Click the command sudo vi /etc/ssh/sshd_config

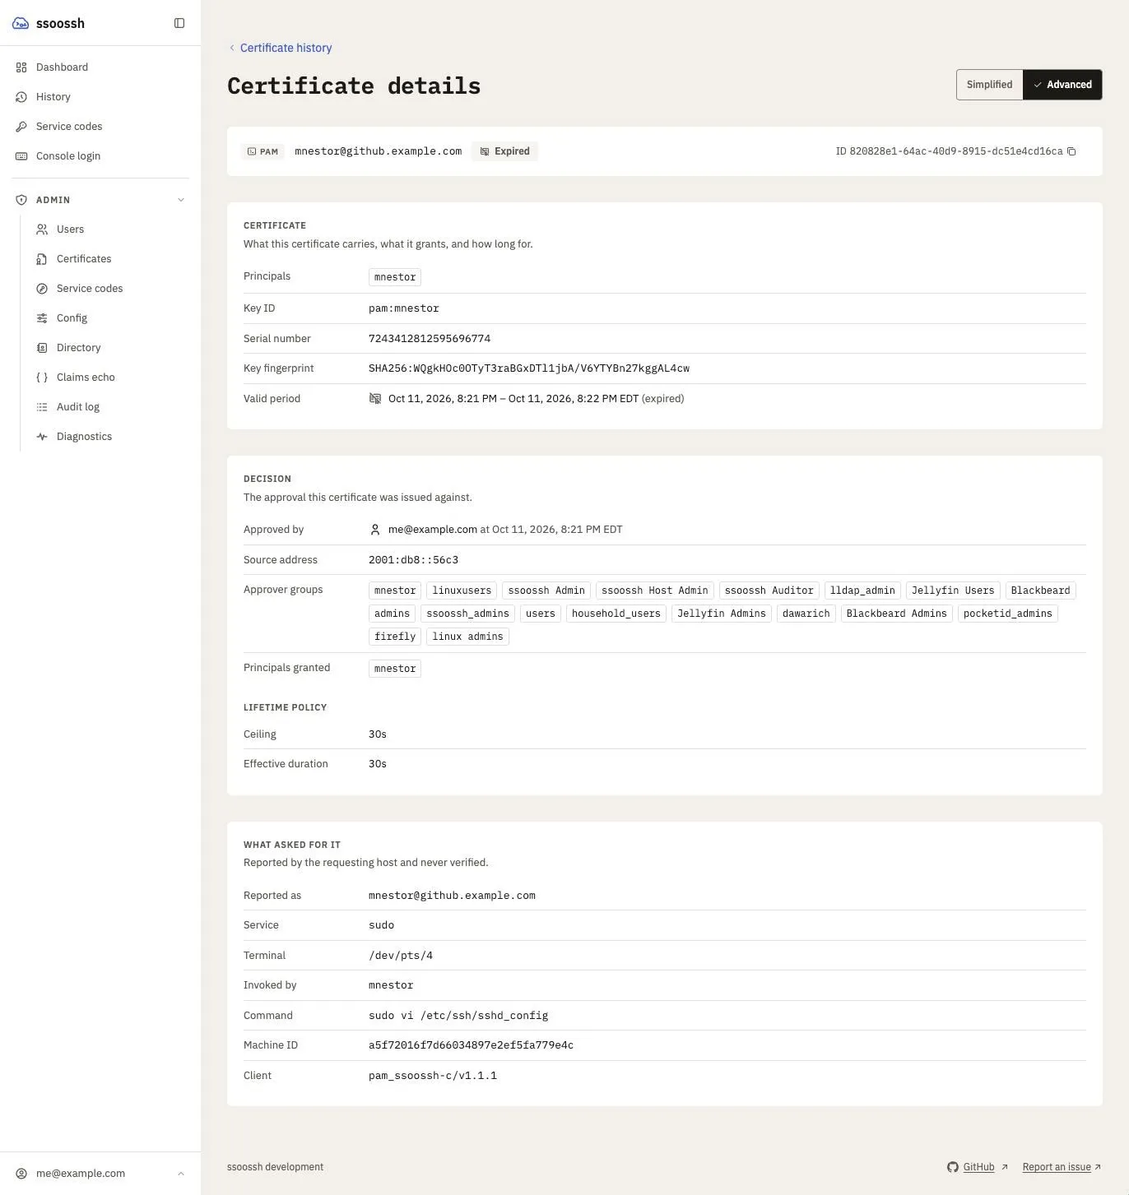[x=458, y=1016]
